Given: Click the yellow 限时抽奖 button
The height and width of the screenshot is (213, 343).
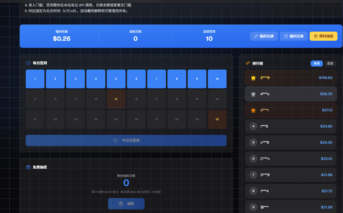Looking at the screenshot, I should click(324, 36).
